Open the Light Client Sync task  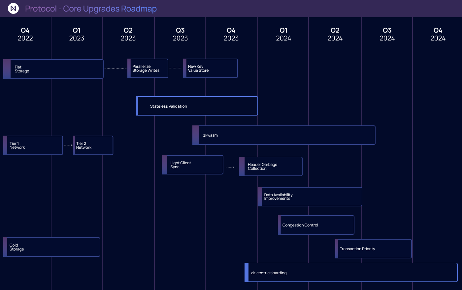click(x=192, y=165)
